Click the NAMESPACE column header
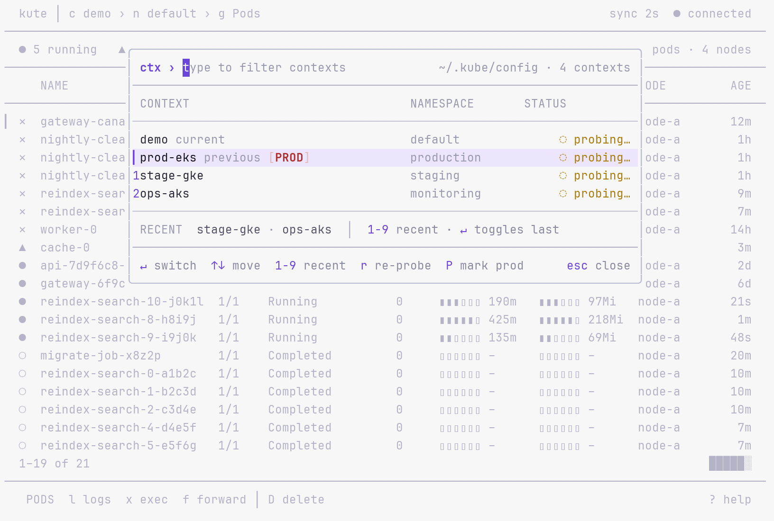Screen dimensions: 774x521 pyautogui.click(x=442, y=104)
